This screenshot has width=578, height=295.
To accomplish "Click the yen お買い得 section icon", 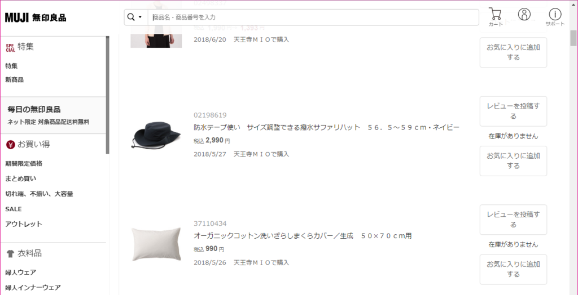I will click(10, 145).
